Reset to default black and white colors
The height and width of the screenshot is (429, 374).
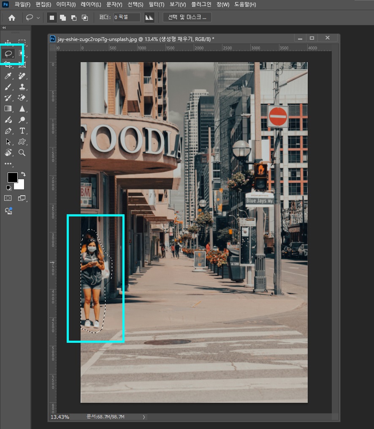pyautogui.click(x=9, y=188)
